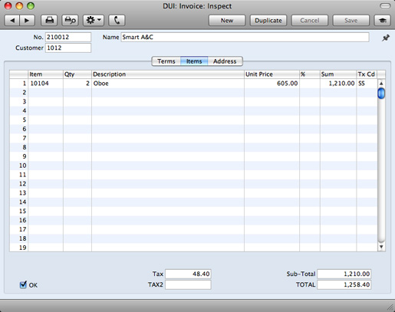The image size is (395, 312).
Task: Click the scroll up arrow in item list
Action: pyautogui.click(x=381, y=84)
